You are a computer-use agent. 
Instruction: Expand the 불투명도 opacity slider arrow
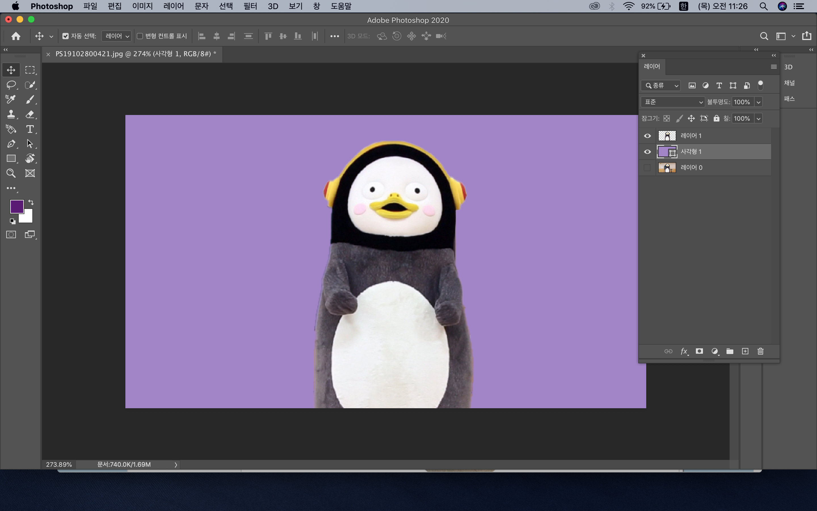pyautogui.click(x=758, y=102)
